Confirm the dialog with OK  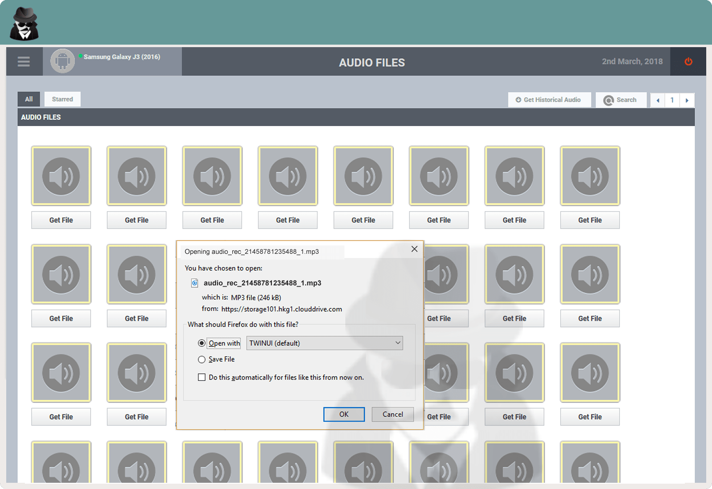[x=344, y=414]
